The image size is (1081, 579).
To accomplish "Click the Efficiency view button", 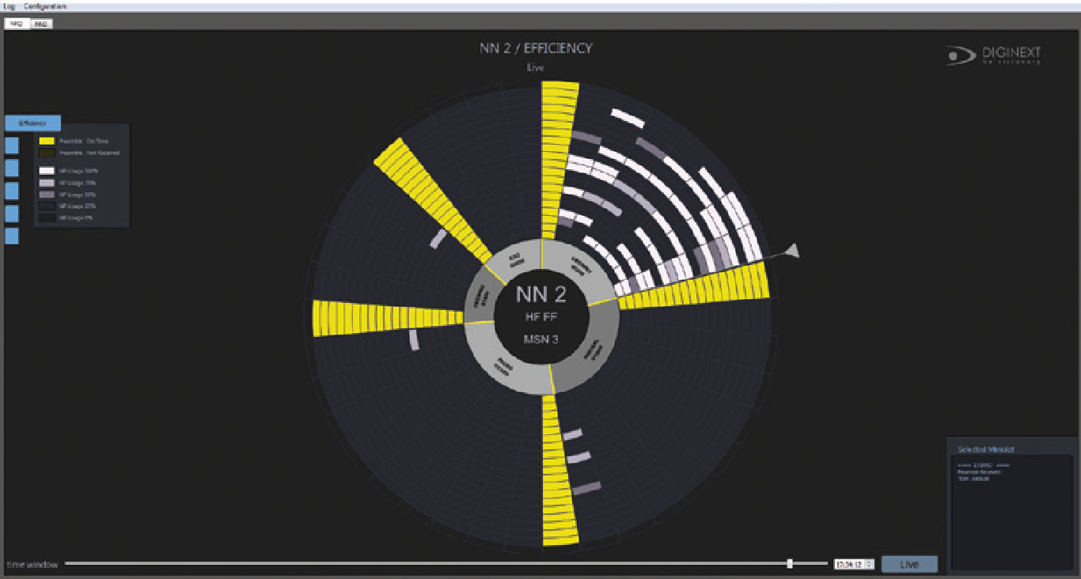I will pyautogui.click(x=32, y=123).
